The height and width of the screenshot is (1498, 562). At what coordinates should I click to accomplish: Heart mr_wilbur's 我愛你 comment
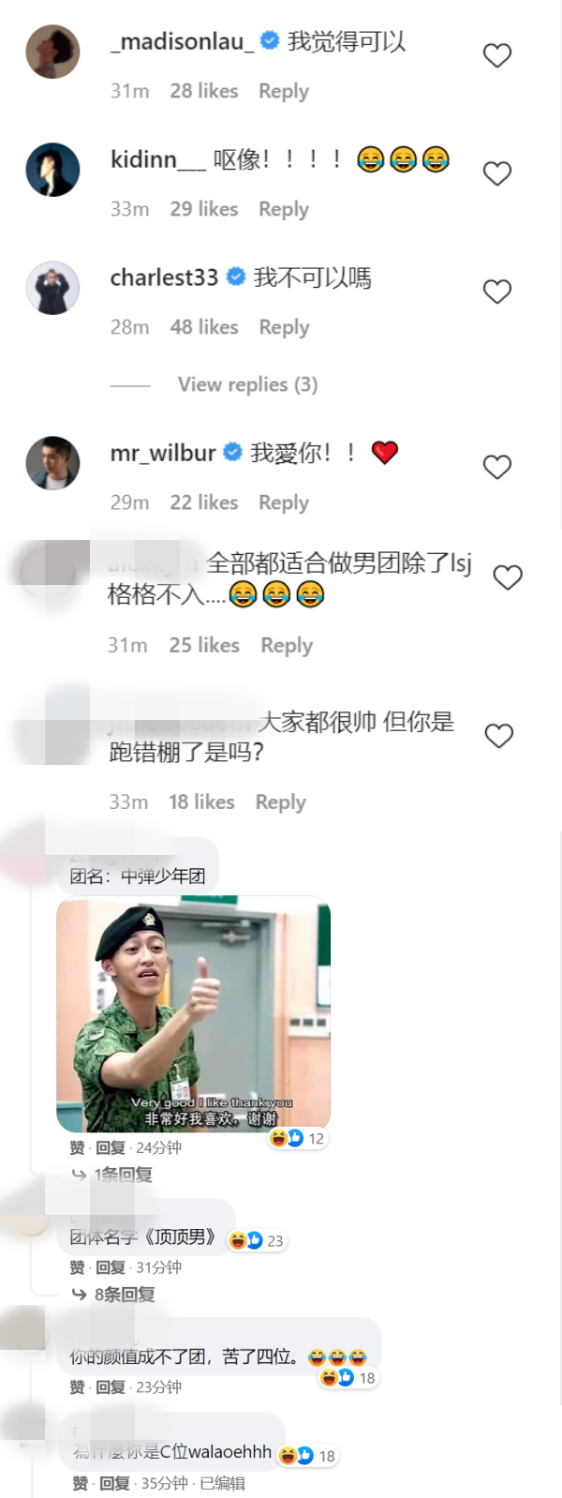point(496,467)
